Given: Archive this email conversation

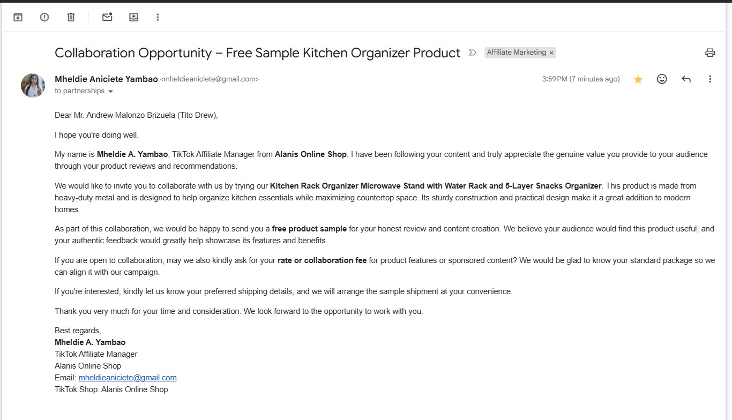Looking at the screenshot, I should pos(18,17).
